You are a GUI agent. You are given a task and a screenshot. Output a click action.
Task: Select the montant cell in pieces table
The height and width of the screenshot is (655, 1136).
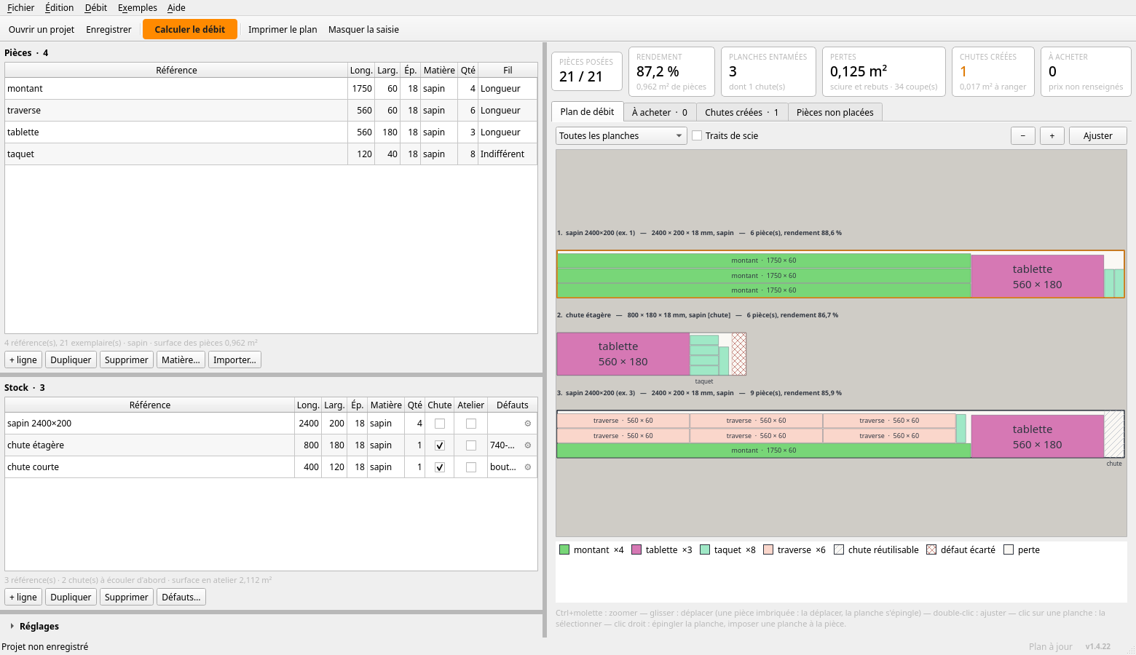pos(176,89)
